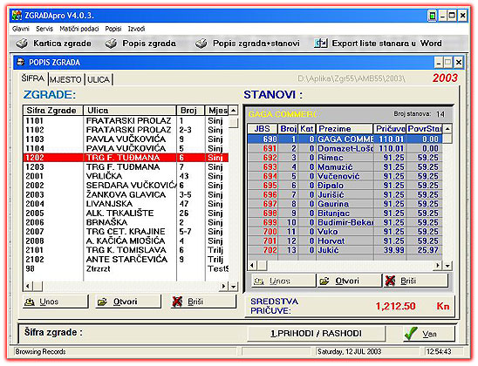478x366 pixels.
Task: Select building row 2005 ALK. TRKALIŠTE
Action: point(126,213)
